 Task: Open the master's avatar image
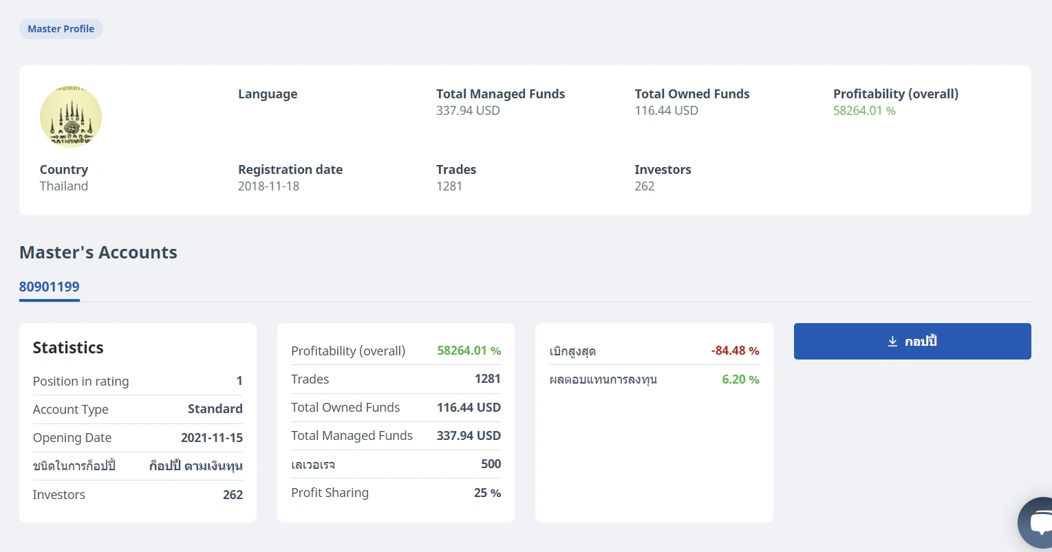(71, 117)
